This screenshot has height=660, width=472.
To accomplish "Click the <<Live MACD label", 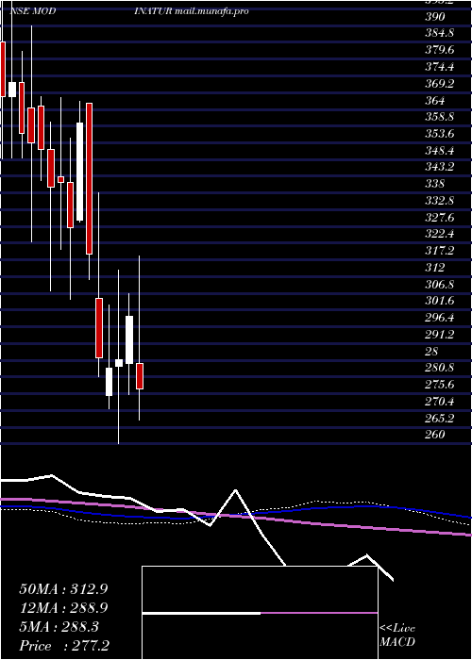I will (397, 635).
